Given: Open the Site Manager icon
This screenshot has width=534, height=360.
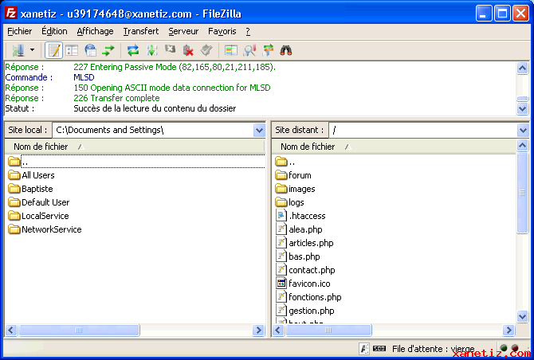Looking at the screenshot, I should pos(18,50).
